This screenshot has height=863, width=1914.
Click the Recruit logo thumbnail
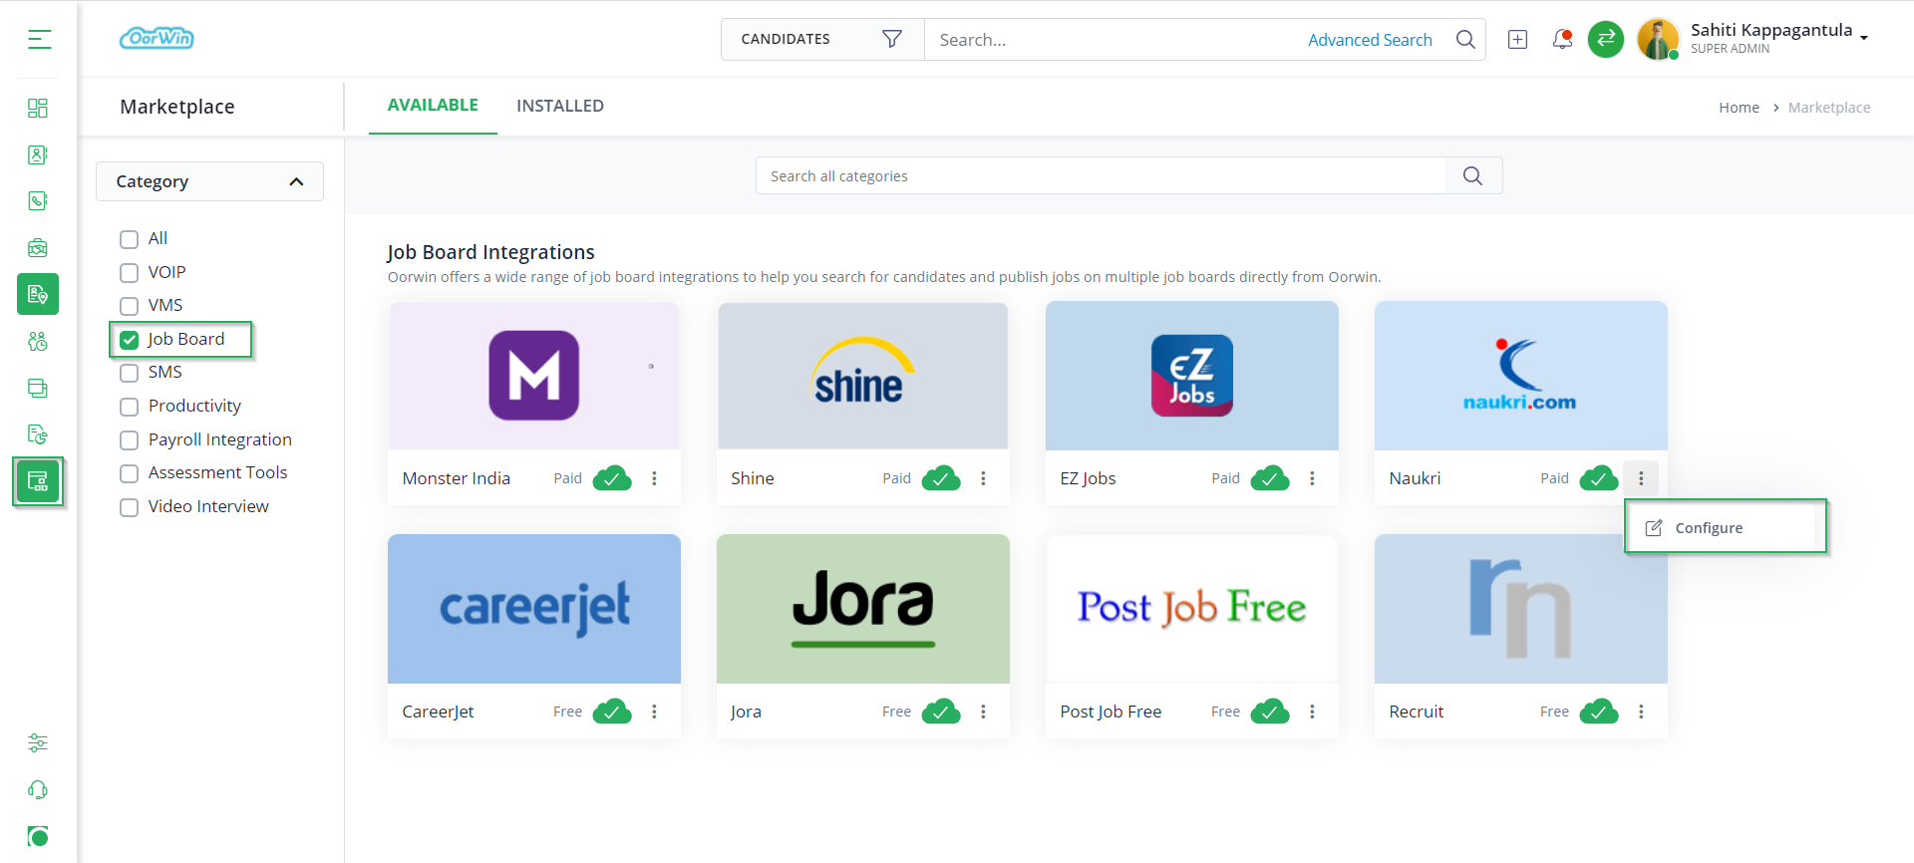[1521, 609]
